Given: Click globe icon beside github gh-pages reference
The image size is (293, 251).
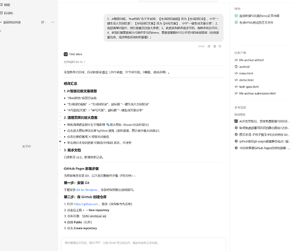Looking at the screenshot, I should (x=236, y=141).
